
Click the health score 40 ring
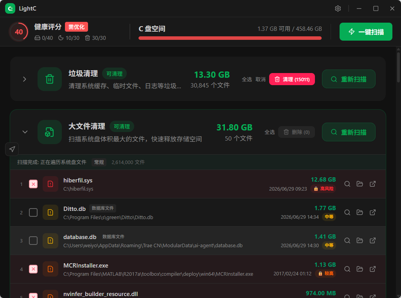(19, 32)
